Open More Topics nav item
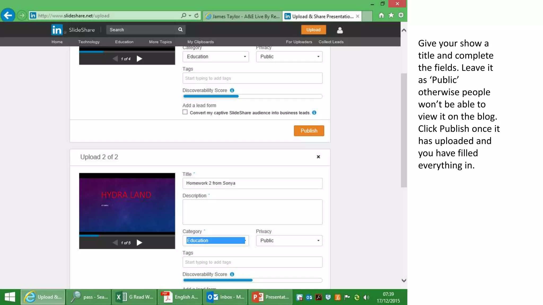 [160, 42]
